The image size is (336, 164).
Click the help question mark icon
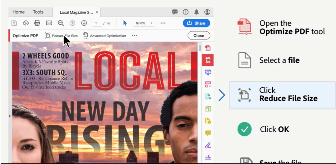click(x=185, y=12)
